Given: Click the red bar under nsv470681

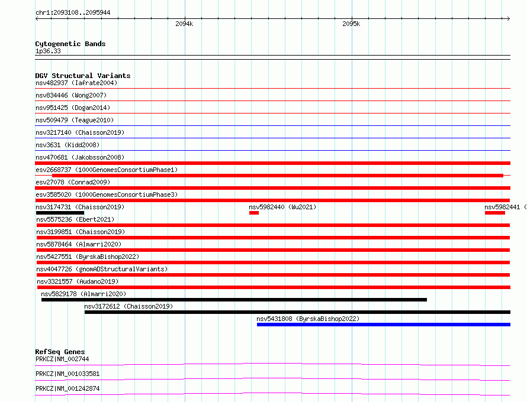Looking at the screenshot, I should click(272, 163).
